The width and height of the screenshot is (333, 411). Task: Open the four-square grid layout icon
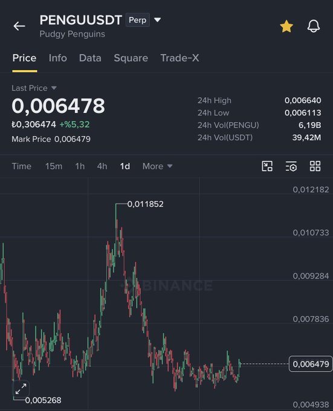[315, 166]
